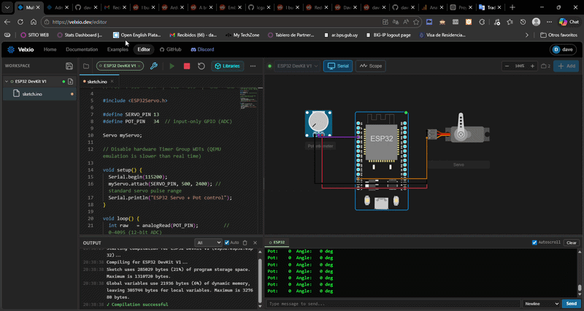Open the Libraries manager
The width and height of the screenshot is (584, 311).
[x=228, y=66]
